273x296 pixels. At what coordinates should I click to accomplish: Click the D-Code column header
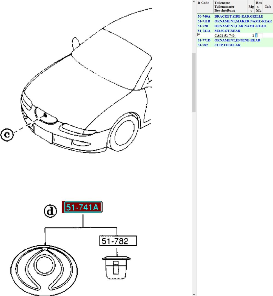203,3
